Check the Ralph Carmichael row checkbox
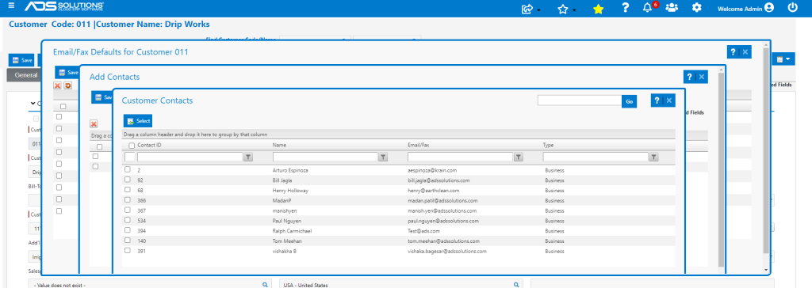The width and height of the screenshot is (812, 288). pos(128,230)
